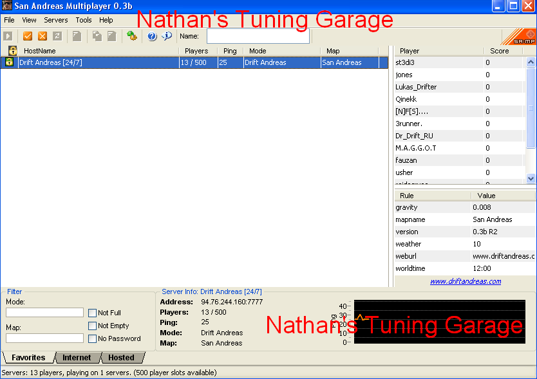Focus the Mode filter input field

tap(44, 312)
